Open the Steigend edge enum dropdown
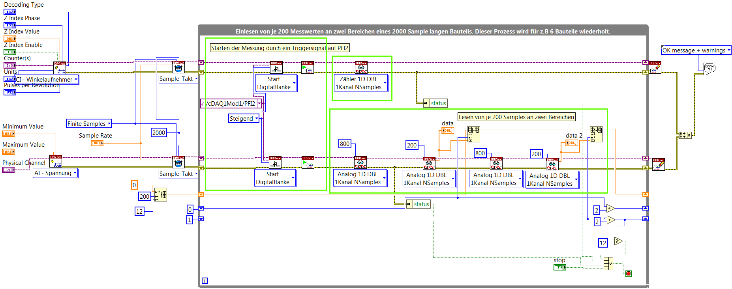 pyautogui.click(x=244, y=119)
